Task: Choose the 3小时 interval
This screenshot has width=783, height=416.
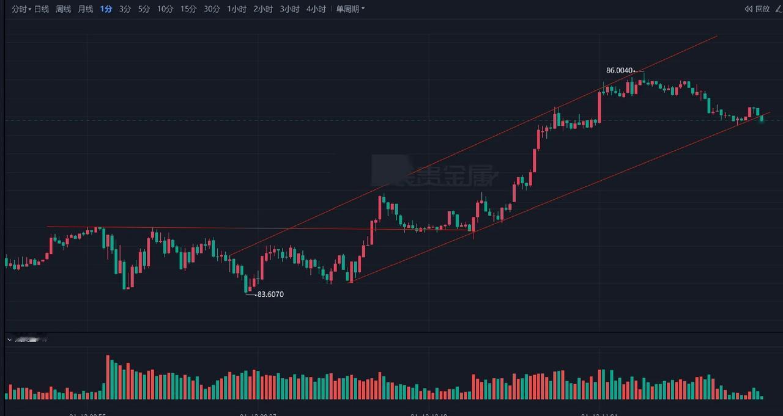Action: (x=289, y=9)
